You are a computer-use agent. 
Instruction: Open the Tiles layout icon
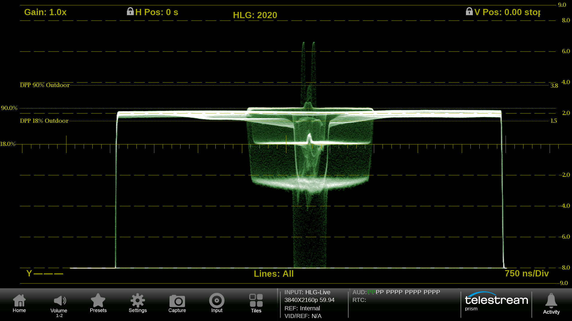256,301
